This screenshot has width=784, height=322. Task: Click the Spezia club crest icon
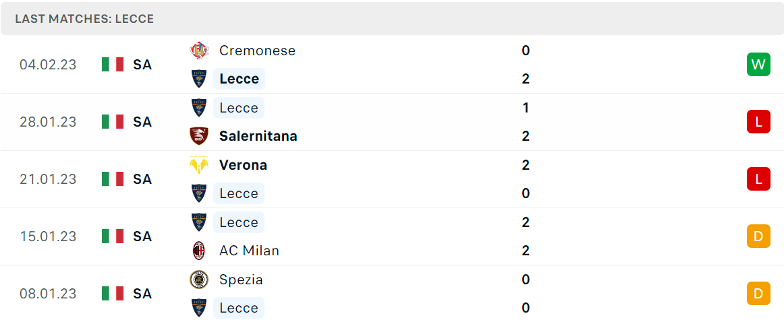tap(199, 279)
